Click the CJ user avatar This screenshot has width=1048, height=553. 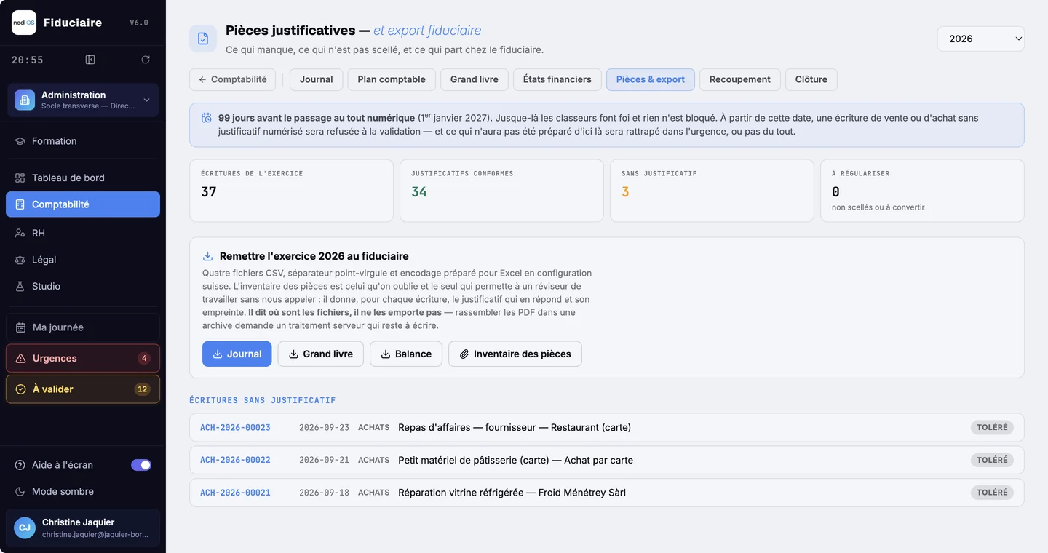[x=25, y=528]
